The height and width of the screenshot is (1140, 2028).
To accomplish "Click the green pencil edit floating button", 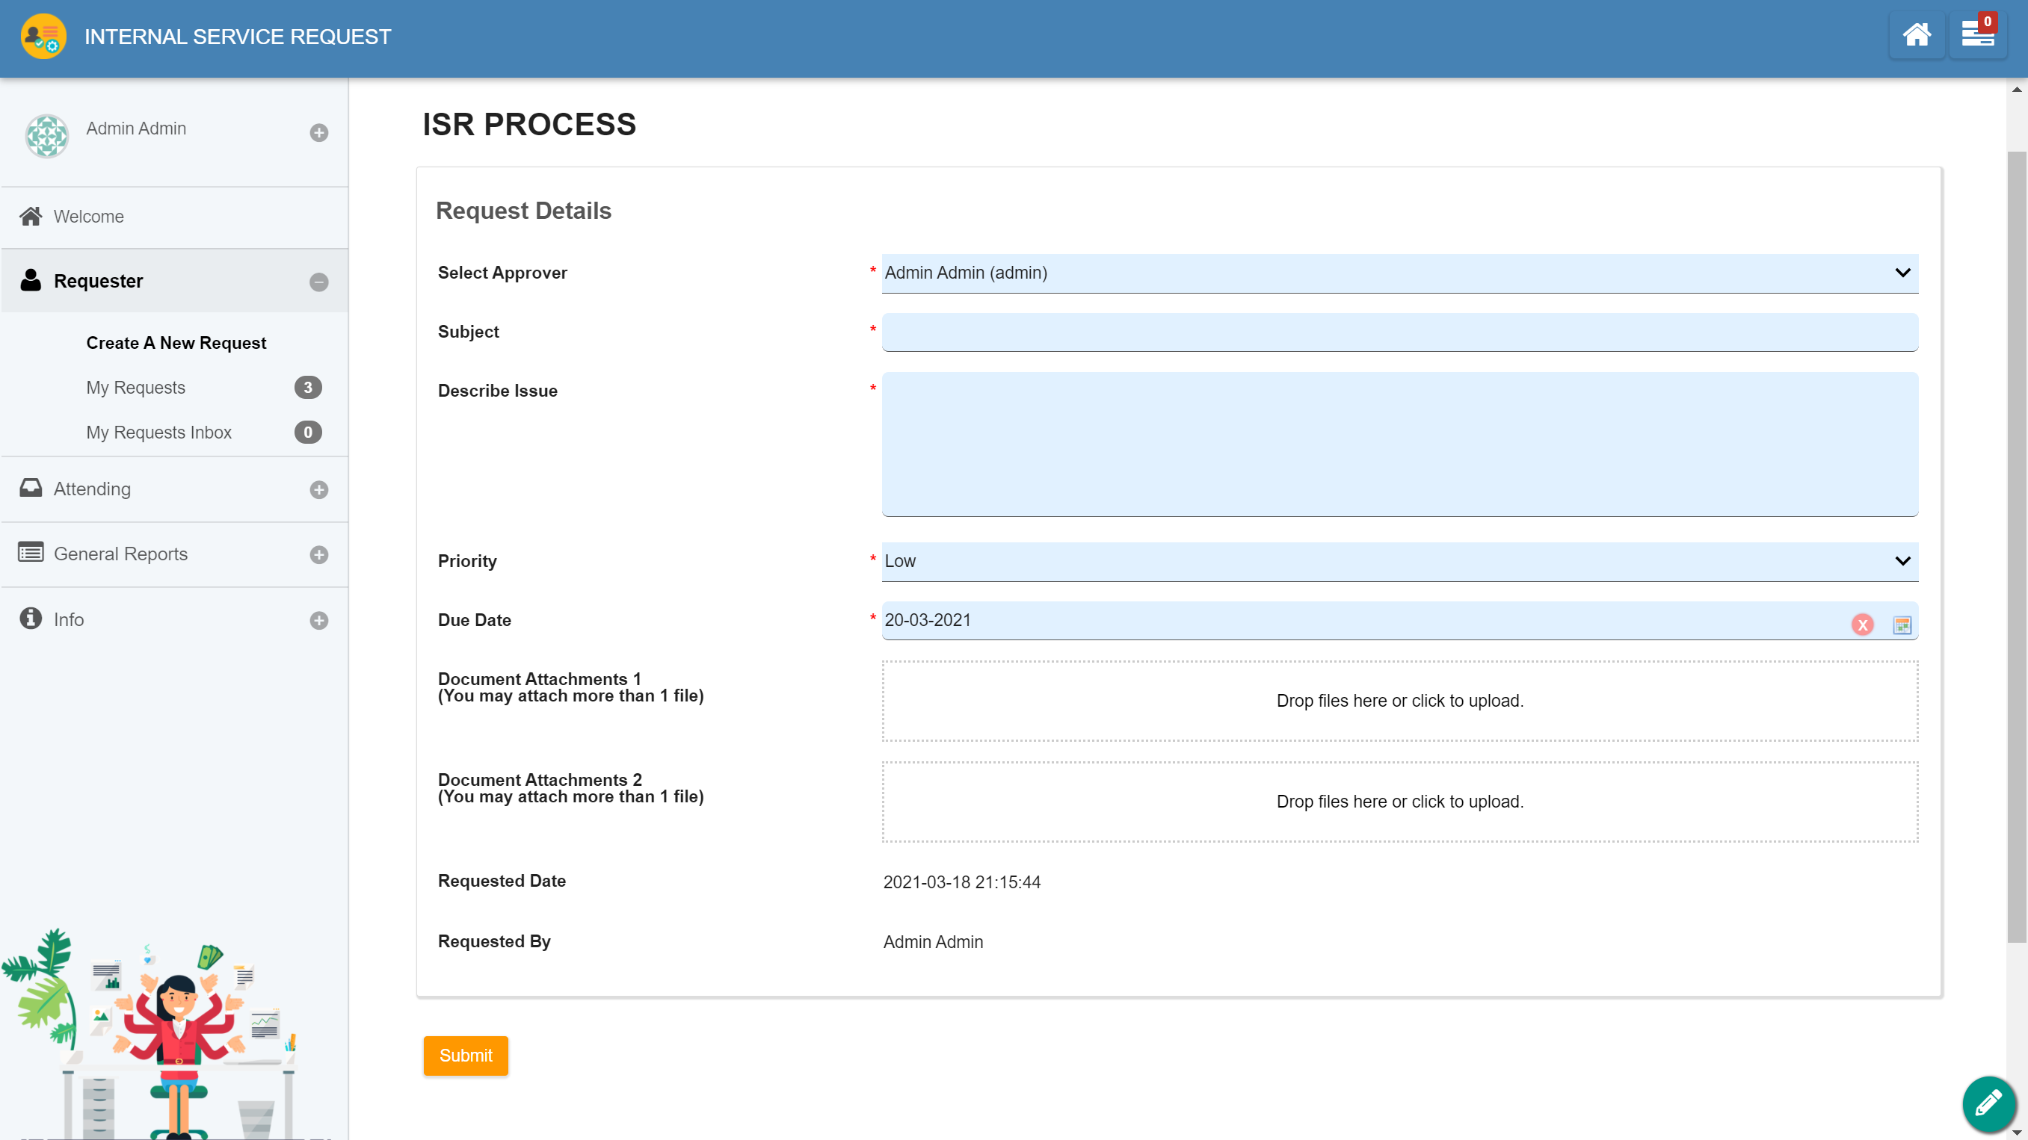I will click(x=1988, y=1103).
